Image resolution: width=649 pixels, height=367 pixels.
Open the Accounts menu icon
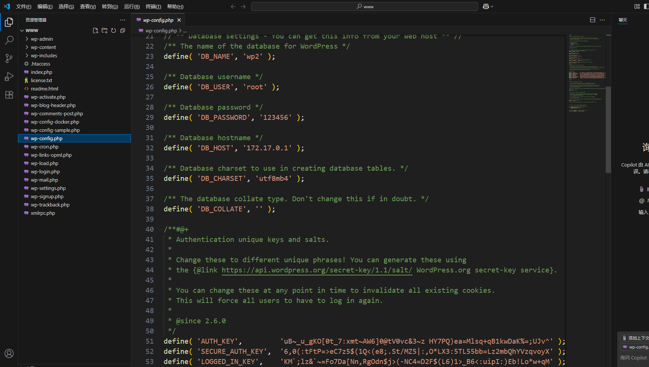(9, 353)
